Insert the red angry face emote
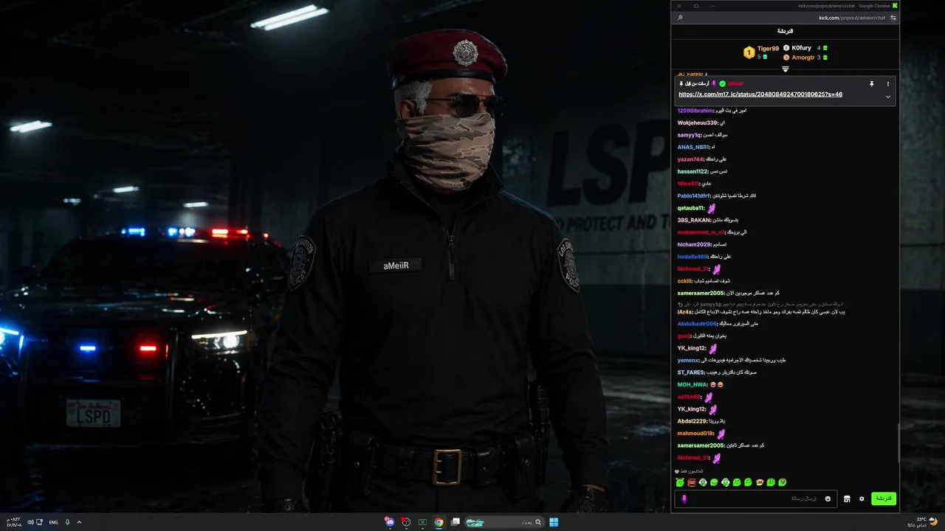Screen dimensions: 945x531 pyautogui.click(x=692, y=482)
